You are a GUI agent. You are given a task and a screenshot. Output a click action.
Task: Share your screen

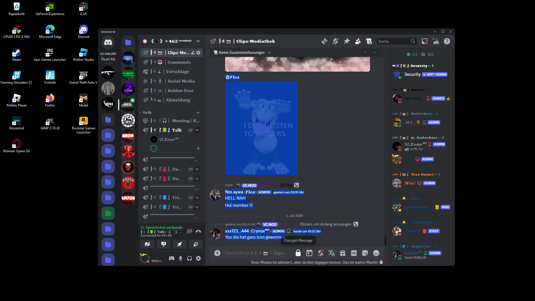click(x=164, y=244)
